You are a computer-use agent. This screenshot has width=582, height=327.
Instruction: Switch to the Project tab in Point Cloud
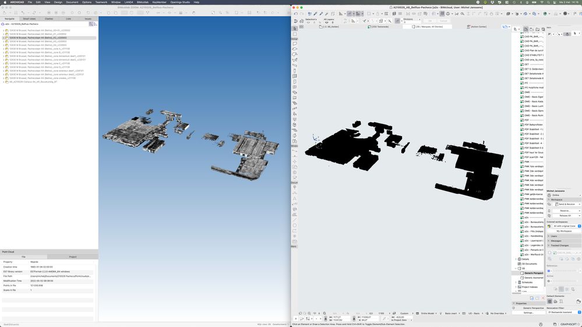tap(72, 257)
